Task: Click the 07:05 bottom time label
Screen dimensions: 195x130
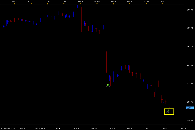Action: pyautogui.click(x=148, y=128)
